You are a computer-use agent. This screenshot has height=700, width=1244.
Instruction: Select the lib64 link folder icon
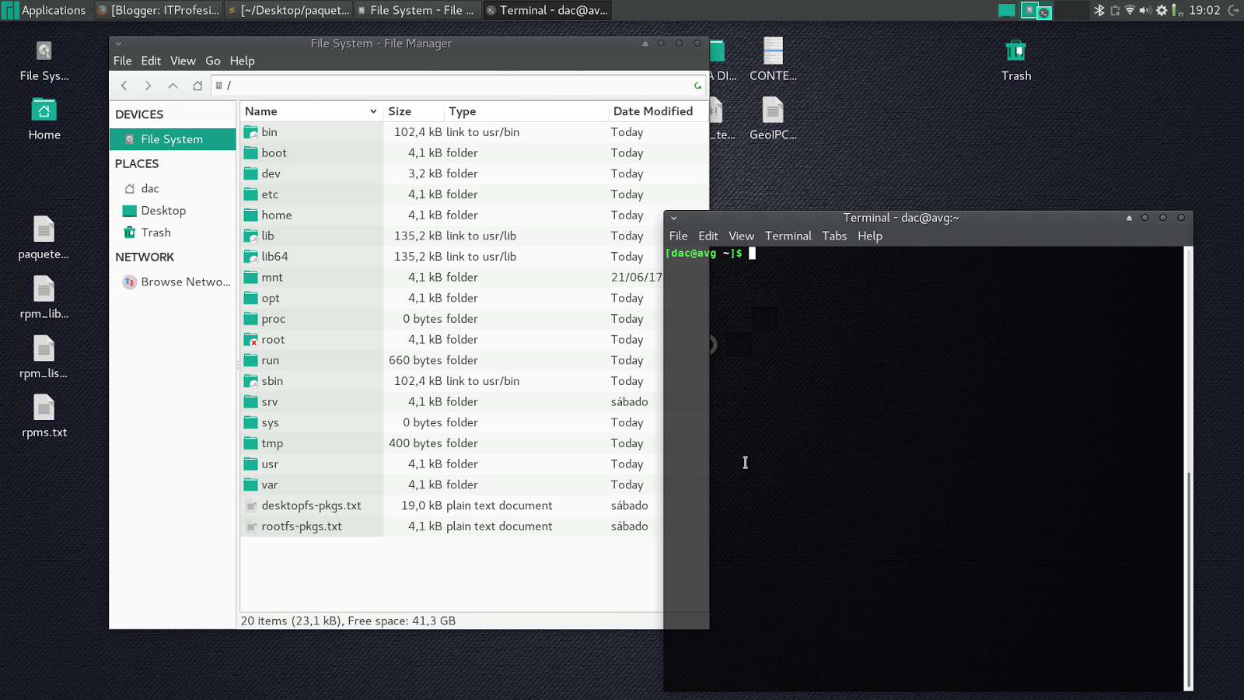click(250, 257)
